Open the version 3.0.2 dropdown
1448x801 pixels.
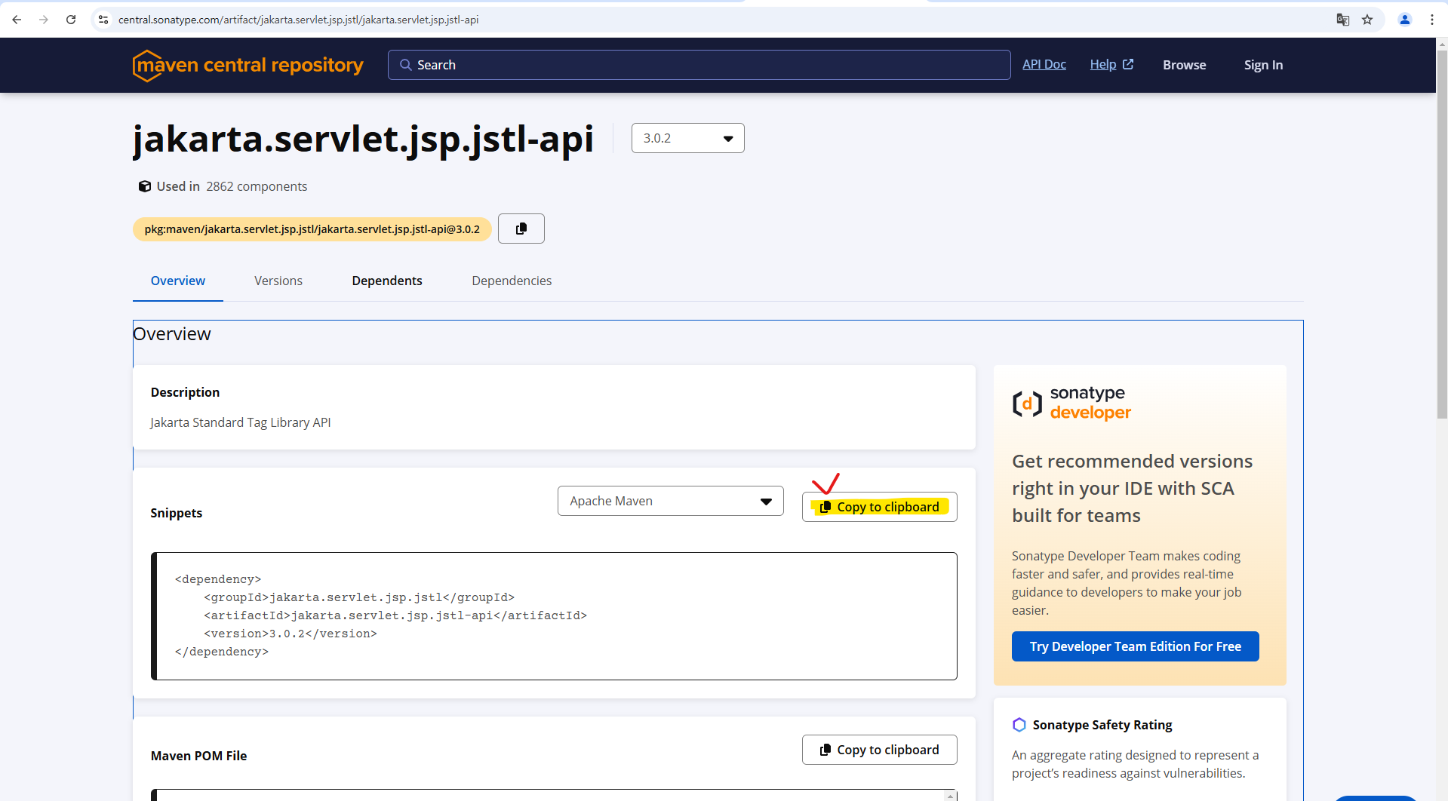(x=688, y=138)
